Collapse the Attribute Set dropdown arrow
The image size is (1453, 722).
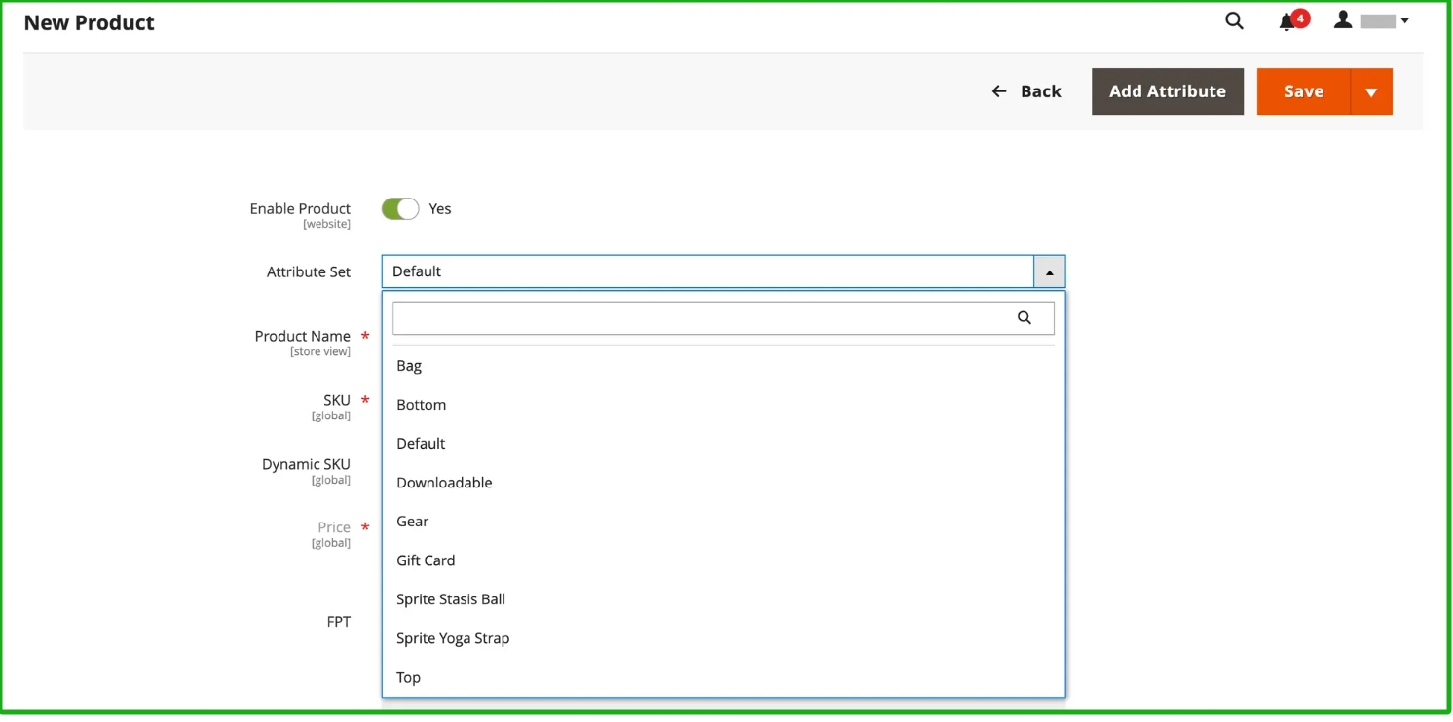click(1049, 272)
